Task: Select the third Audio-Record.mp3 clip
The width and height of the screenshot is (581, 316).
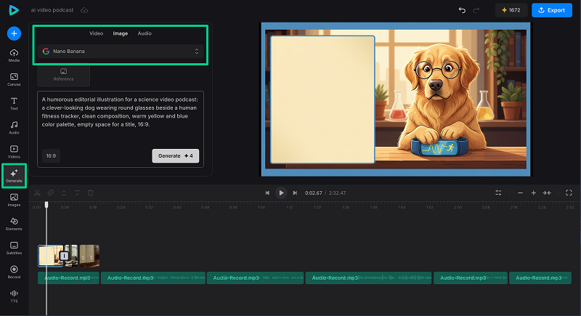Action: tap(256, 277)
